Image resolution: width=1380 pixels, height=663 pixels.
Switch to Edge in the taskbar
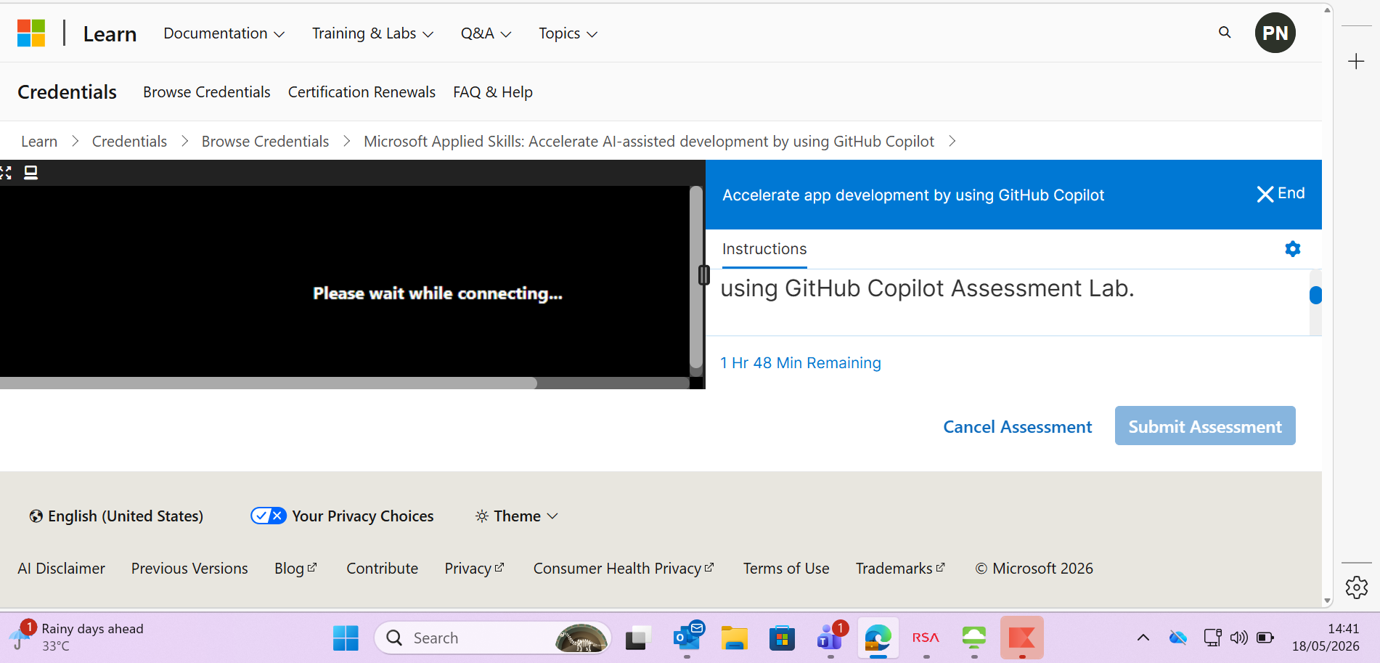click(x=878, y=638)
